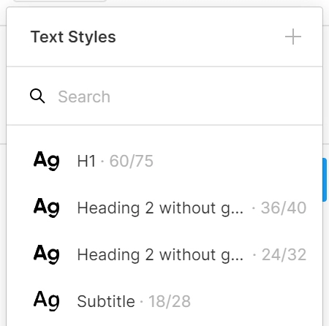Click the Text Styles panel title
Image resolution: width=329 pixels, height=326 pixels.
tap(73, 37)
